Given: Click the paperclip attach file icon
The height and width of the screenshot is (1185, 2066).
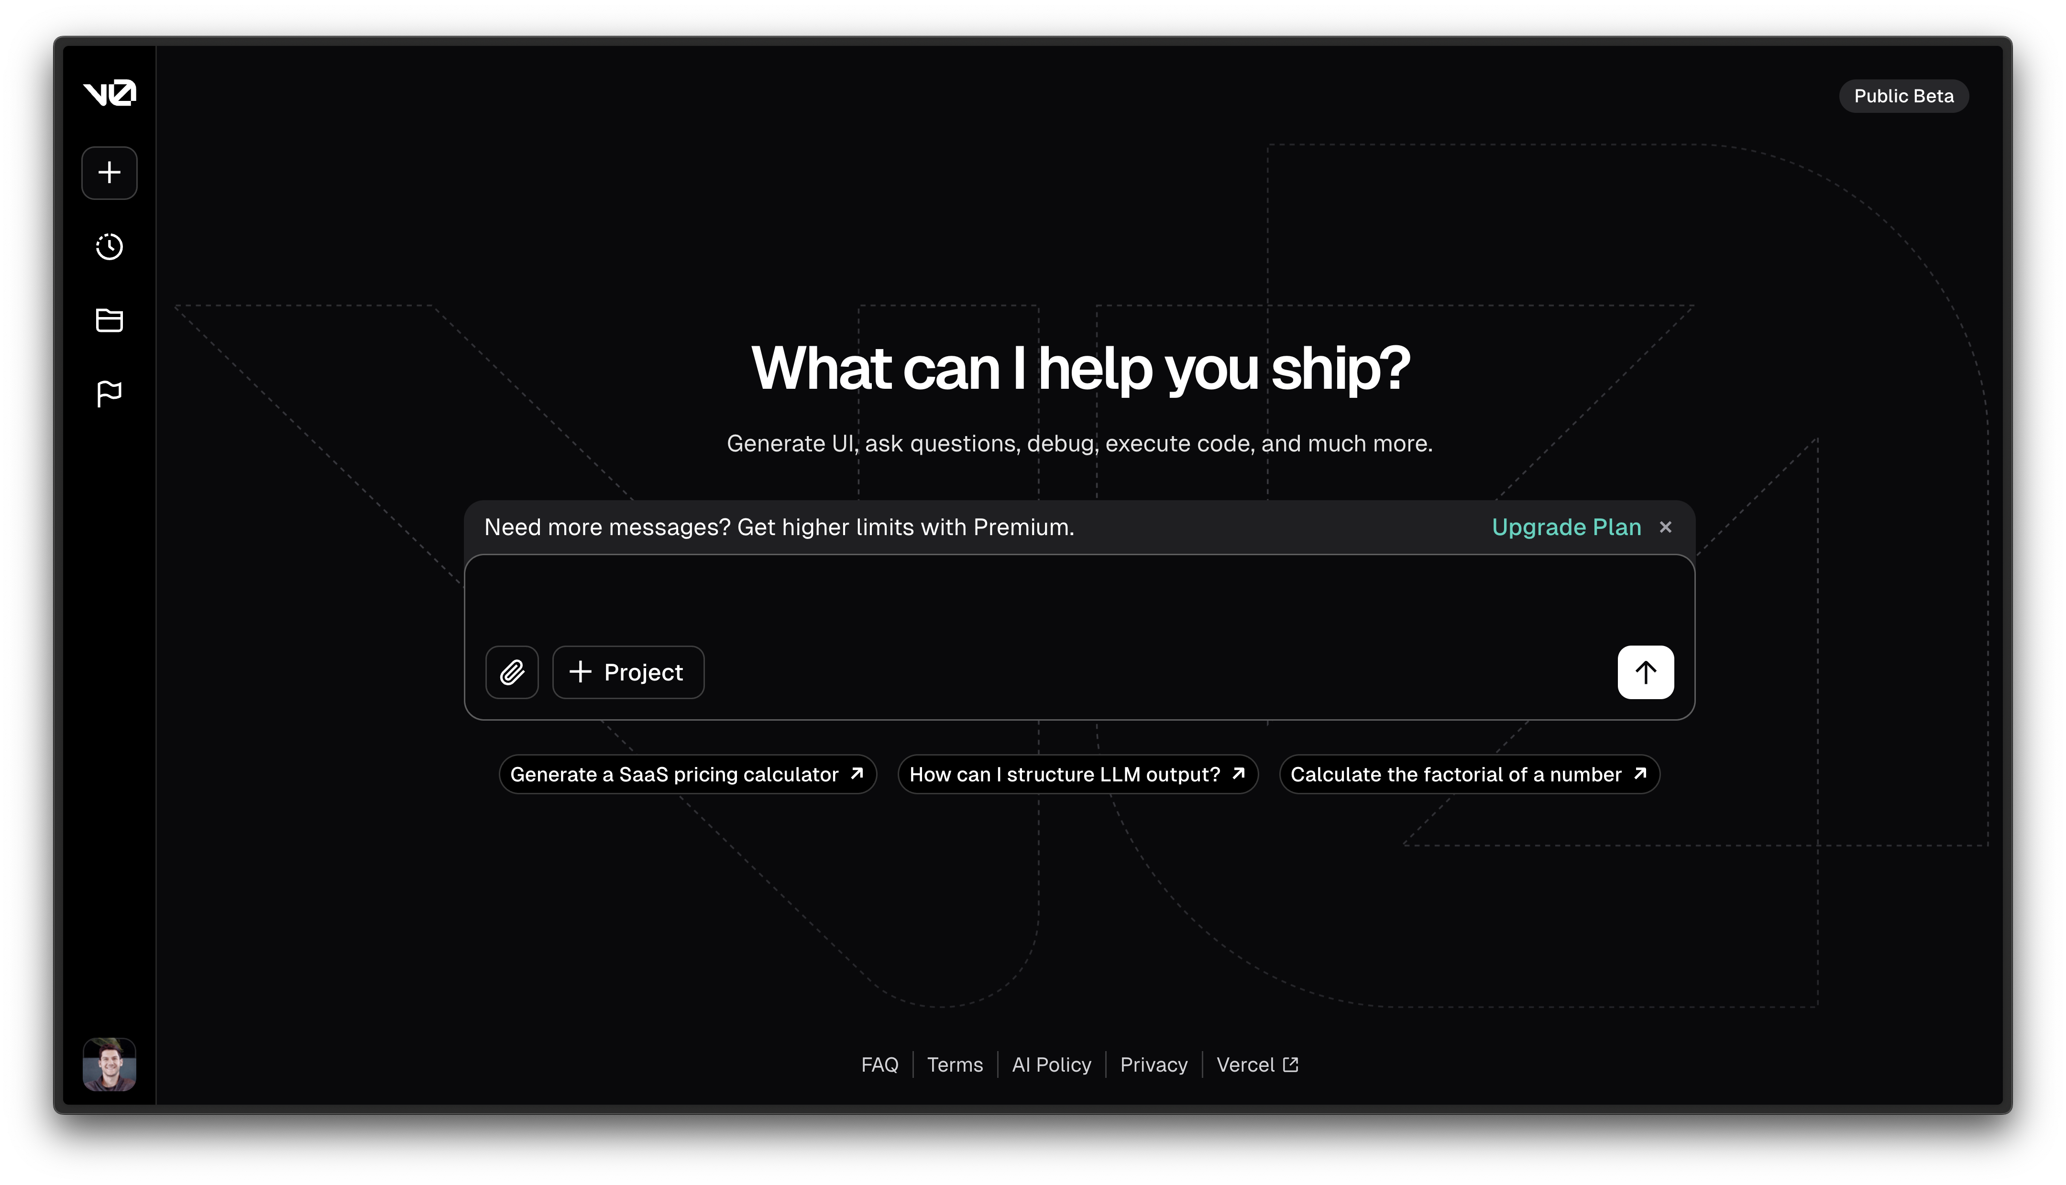Looking at the screenshot, I should pos(512,672).
